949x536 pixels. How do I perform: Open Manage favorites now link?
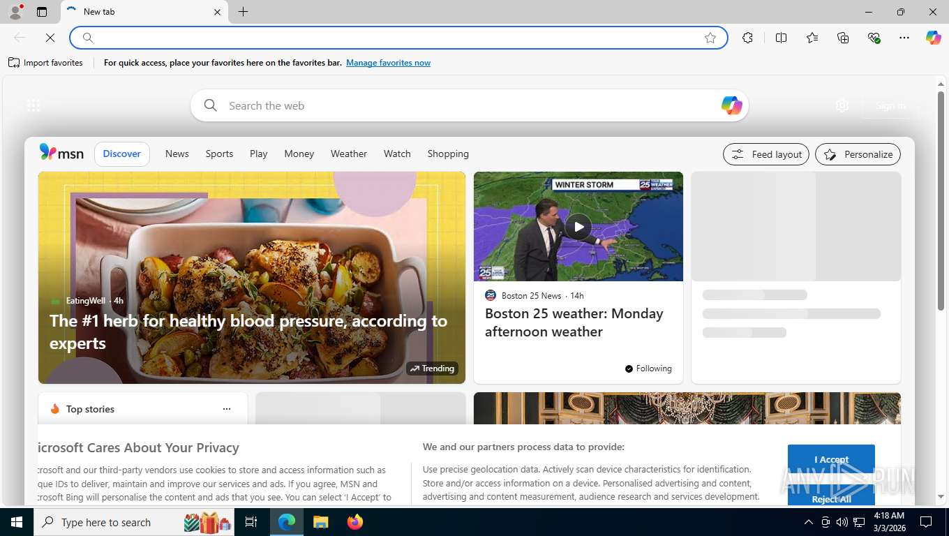(388, 63)
